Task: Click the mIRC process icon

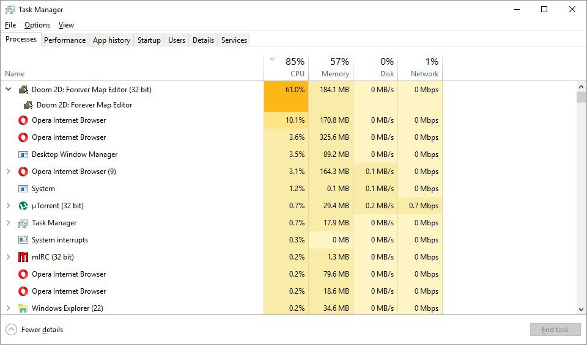Action: (23, 257)
